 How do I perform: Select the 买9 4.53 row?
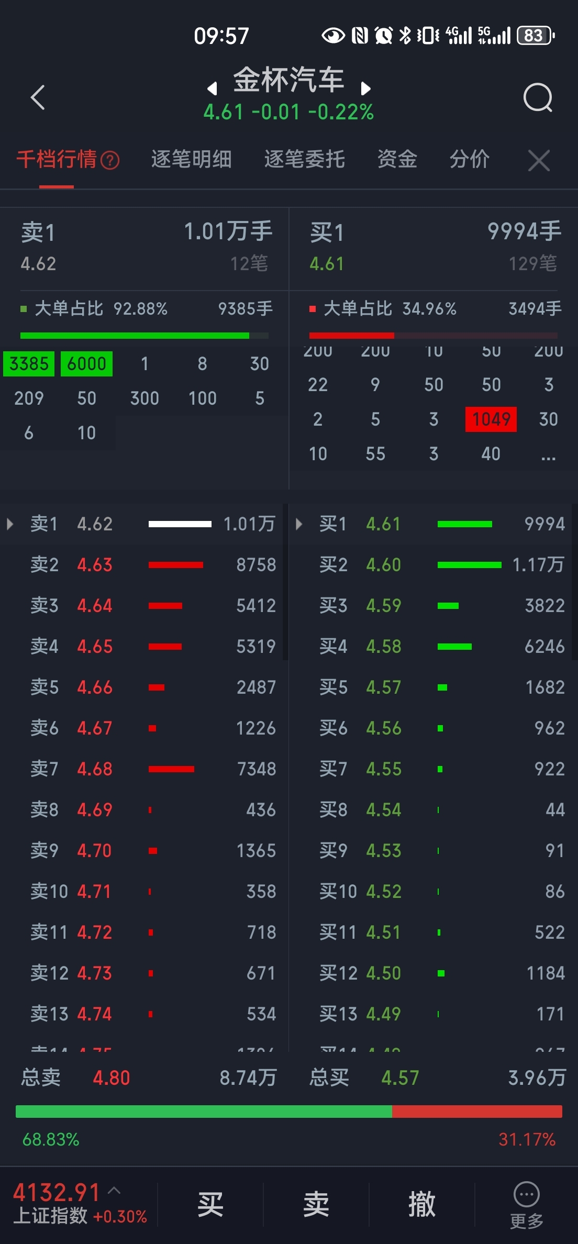tap(433, 851)
